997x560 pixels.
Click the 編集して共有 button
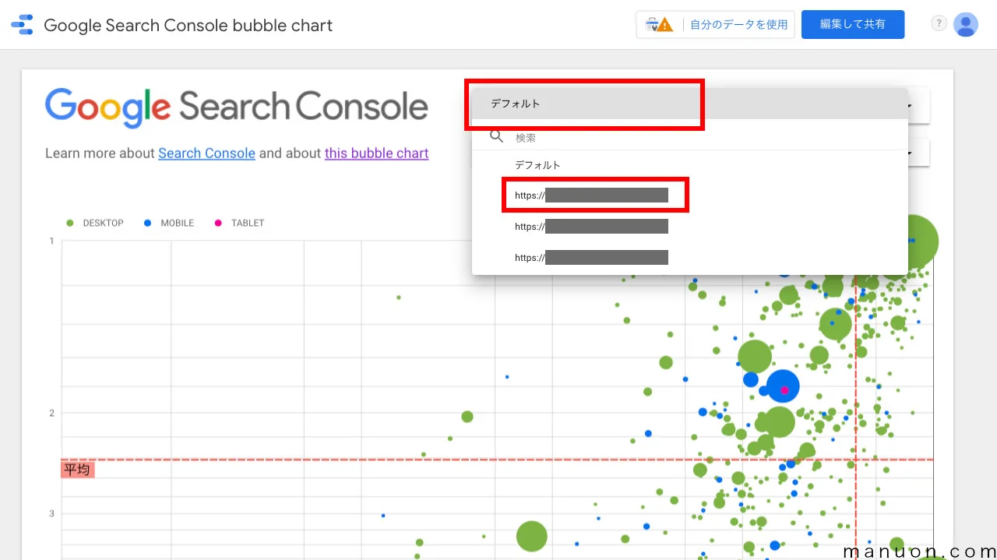point(852,25)
